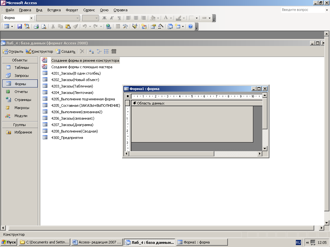
Task: Click the Insert Hyperlink globe icon
Action: click(108, 26)
